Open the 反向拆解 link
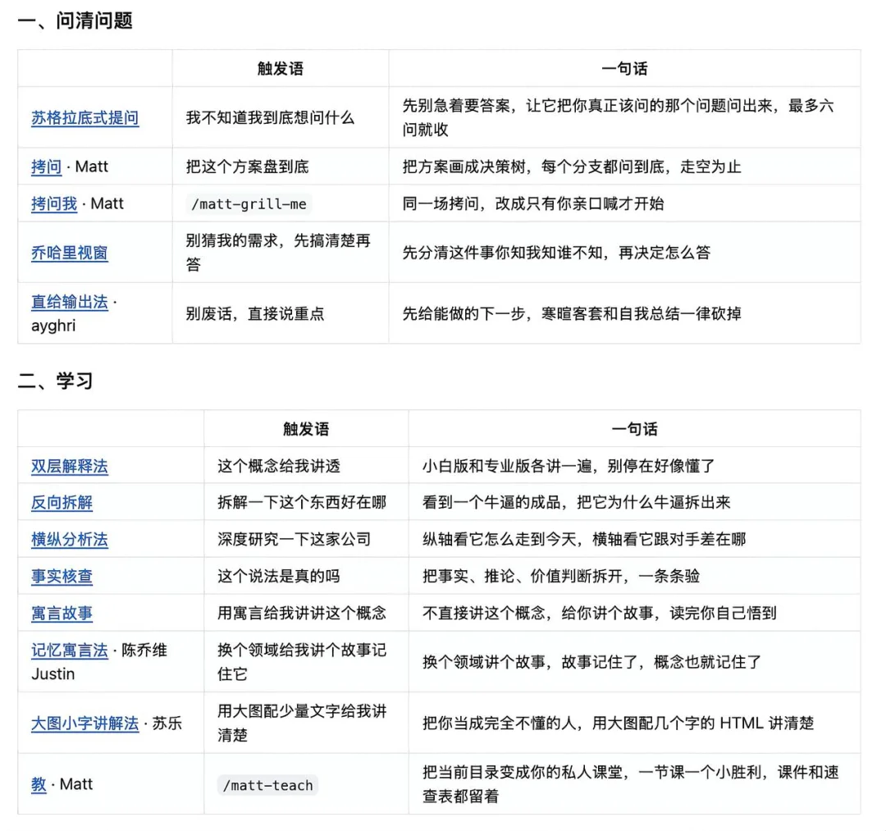886x831 pixels. [x=62, y=502]
